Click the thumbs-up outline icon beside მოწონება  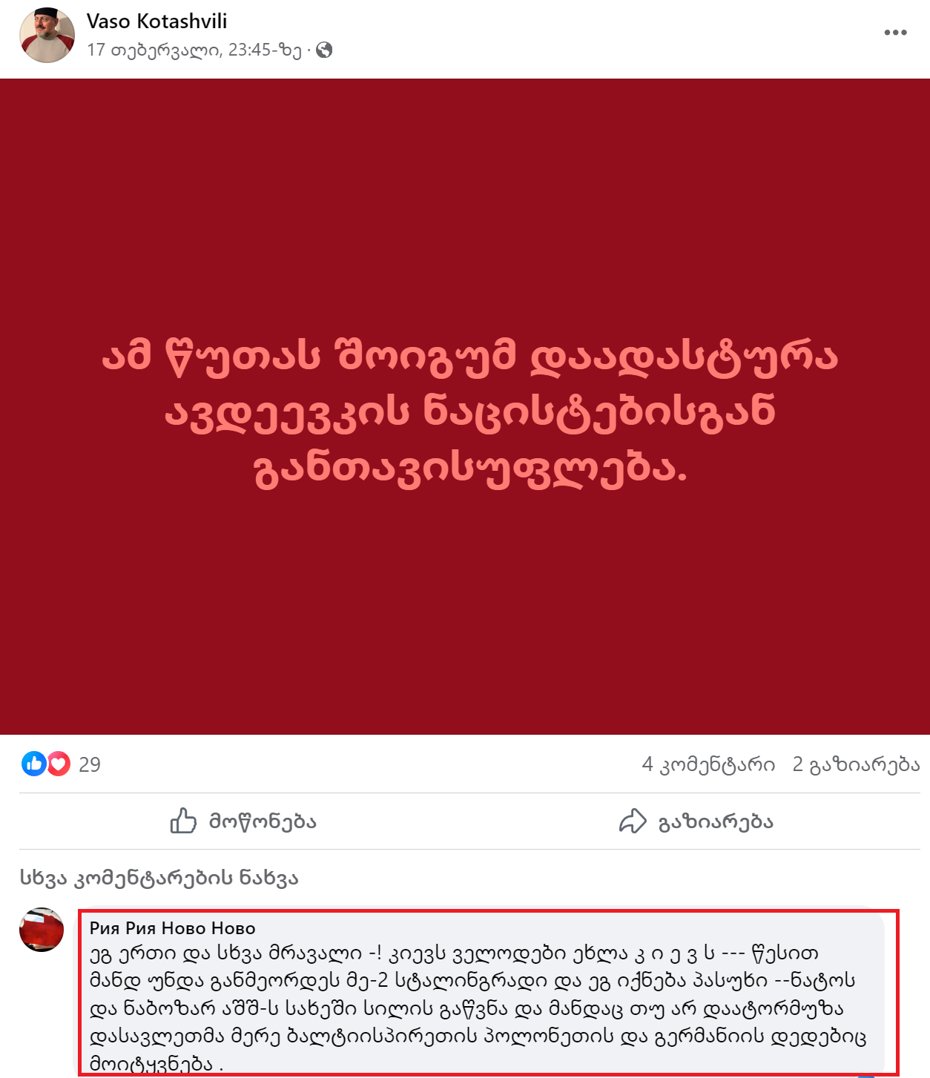click(183, 821)
